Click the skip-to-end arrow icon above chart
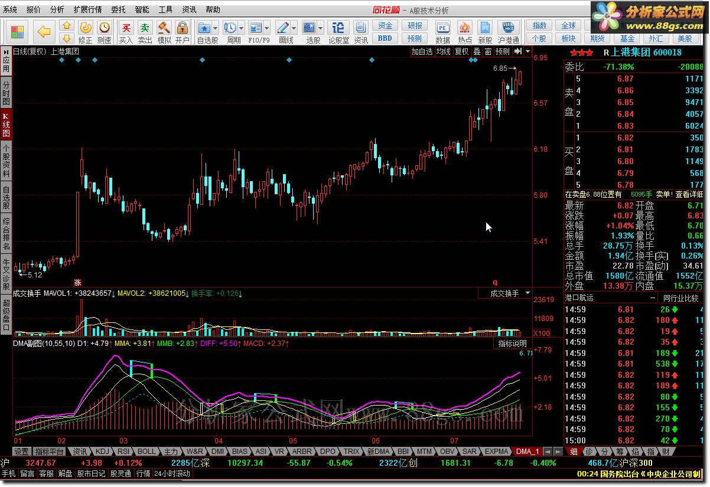This screenshot has height=487, width=710. pos(517,52)
